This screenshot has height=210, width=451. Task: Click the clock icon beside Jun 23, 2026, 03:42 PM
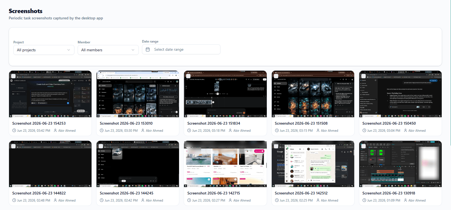coord(14,131)
